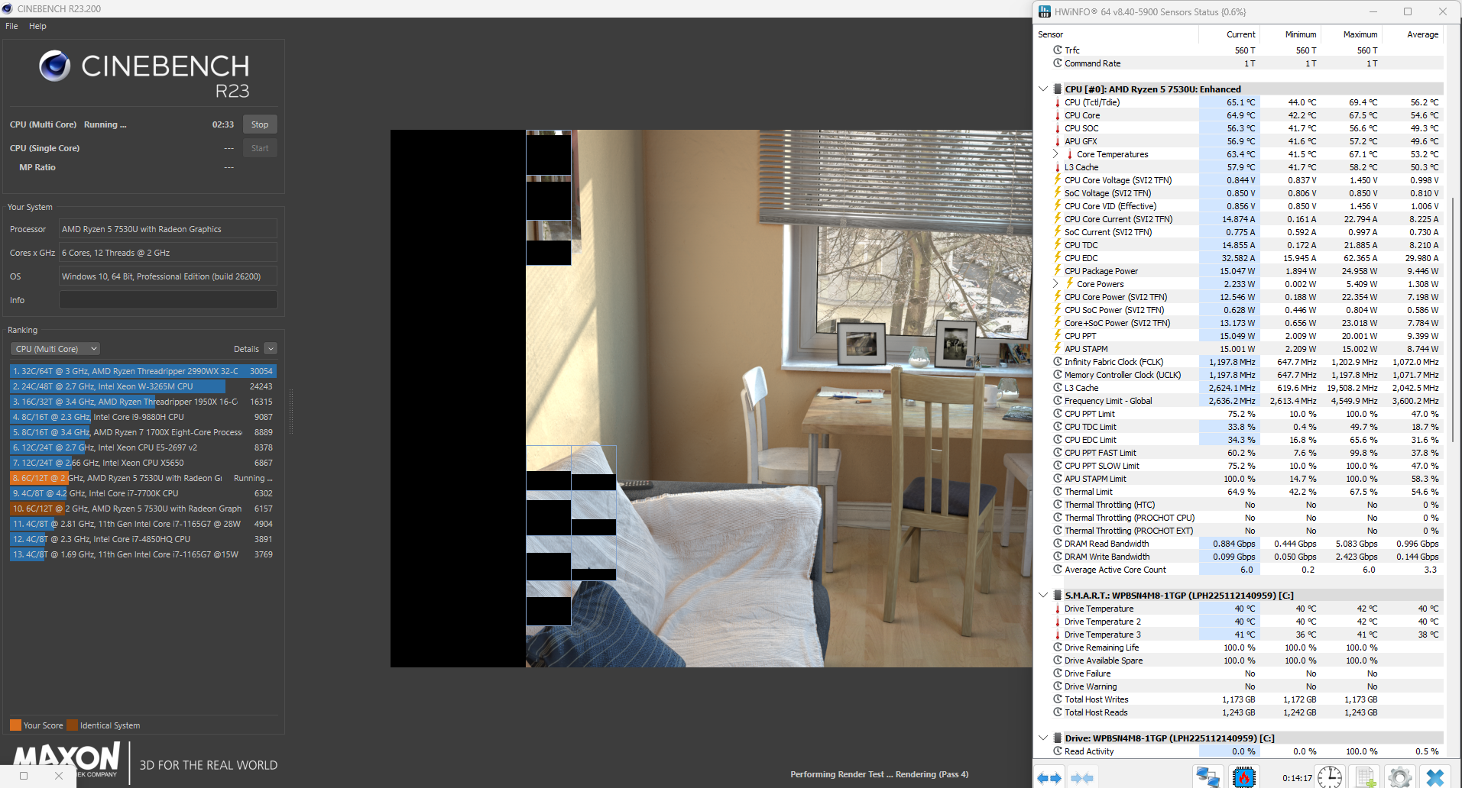1462x788 pixels.
Task: Click the orange Your Score legend swatch
Action: tap(15, 725)
